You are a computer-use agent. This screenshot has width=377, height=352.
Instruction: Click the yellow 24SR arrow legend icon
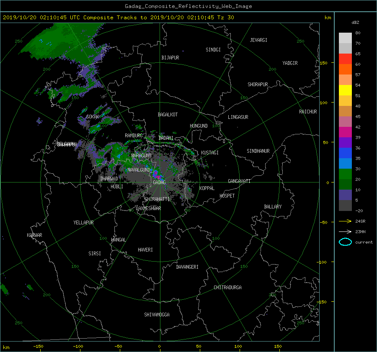345,221
